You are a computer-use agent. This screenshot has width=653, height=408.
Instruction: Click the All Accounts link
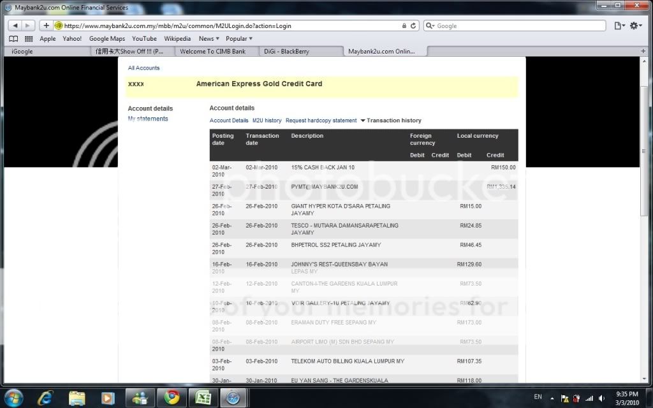click(x=143, y=68)
